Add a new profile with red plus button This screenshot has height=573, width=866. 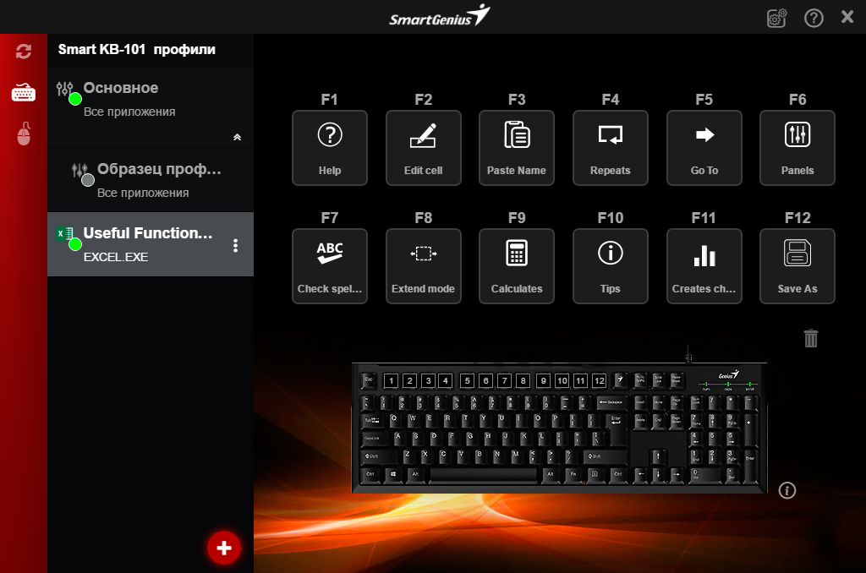pyautogui.click(x=223, y=548)
